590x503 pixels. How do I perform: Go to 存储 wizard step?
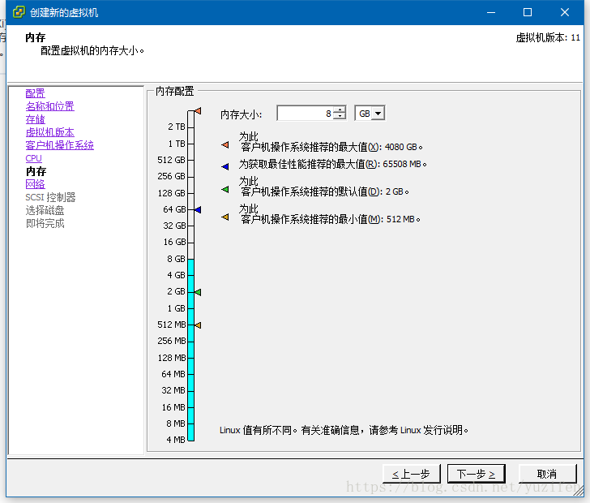coord(36,119)
